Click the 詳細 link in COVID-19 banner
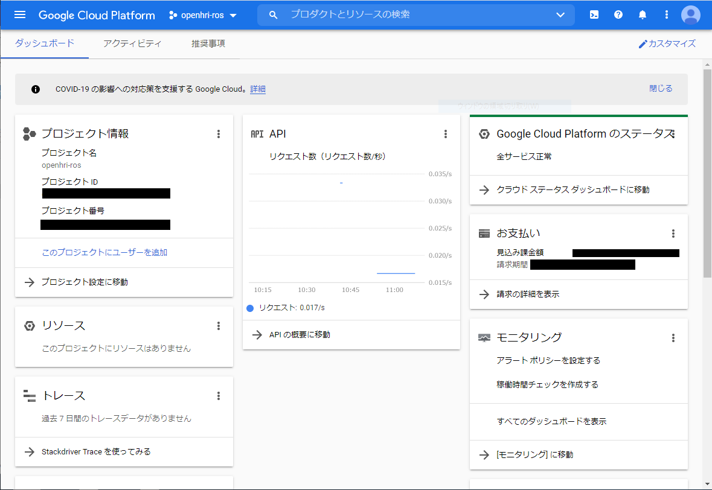 (x=258, y=89)
